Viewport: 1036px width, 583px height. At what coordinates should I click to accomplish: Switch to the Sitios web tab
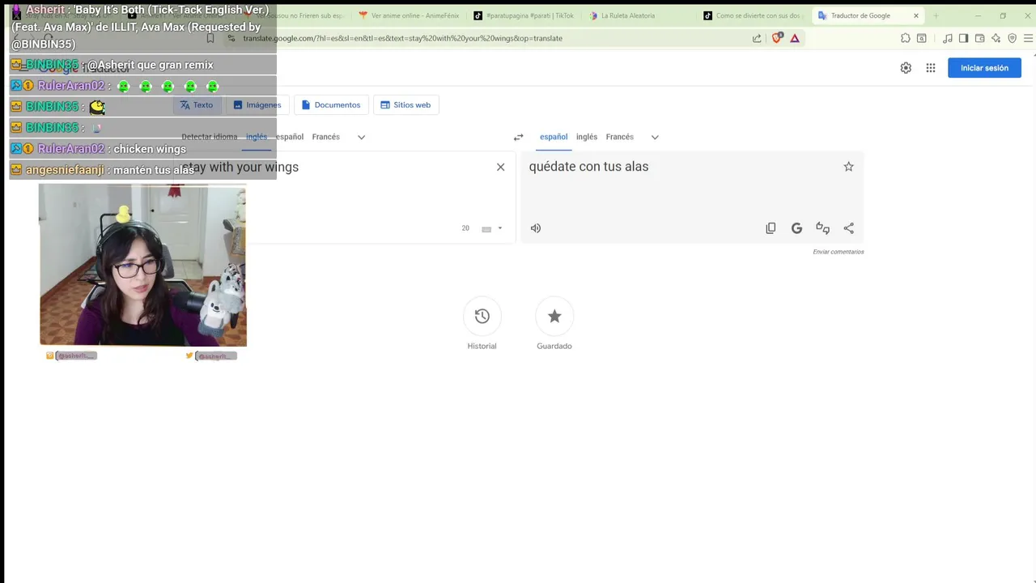click(405, 105)
